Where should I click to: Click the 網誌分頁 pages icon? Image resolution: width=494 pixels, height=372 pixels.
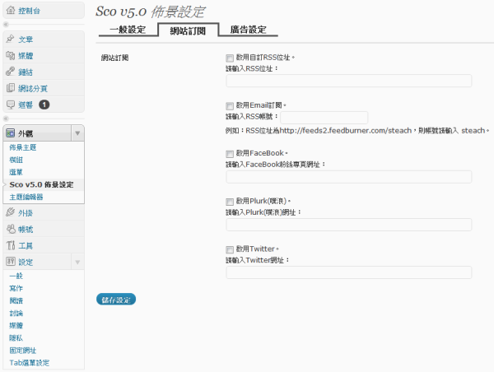coord(11,88)
